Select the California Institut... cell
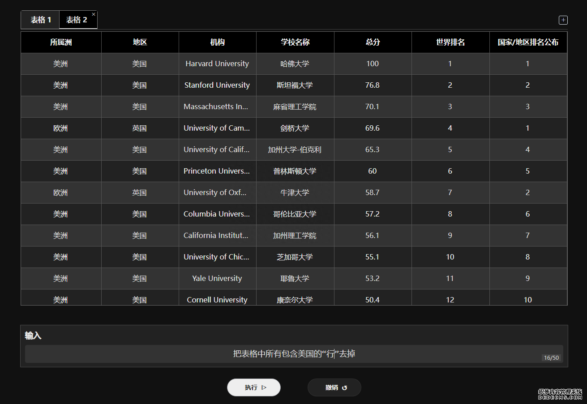 point(218,236)
